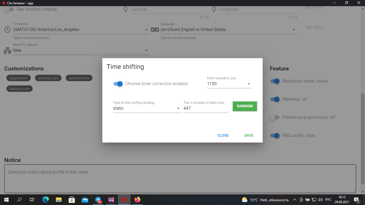Click the timezone clock icon
Image resolution: width=365 pixels, height=205 pixels.
(x=7, y=30)
